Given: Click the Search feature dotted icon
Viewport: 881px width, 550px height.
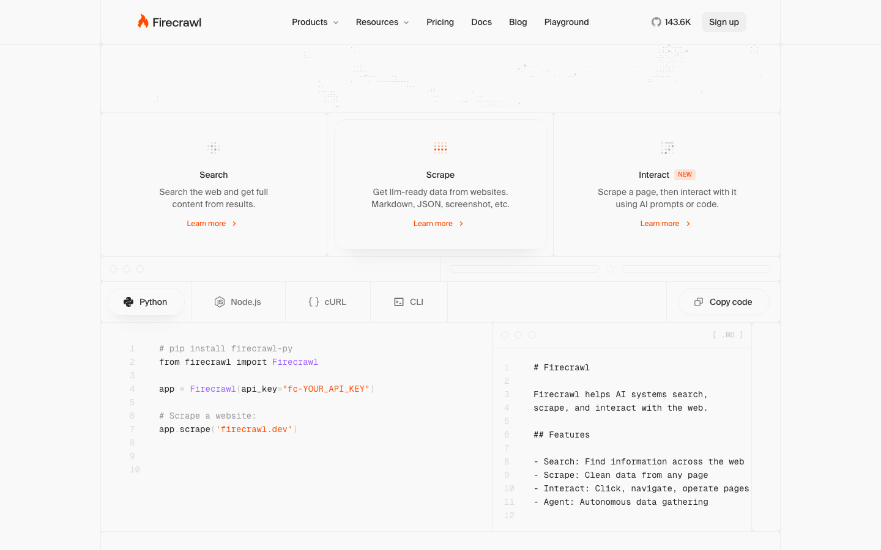Looking at the screenshot, I should [214, 148].
